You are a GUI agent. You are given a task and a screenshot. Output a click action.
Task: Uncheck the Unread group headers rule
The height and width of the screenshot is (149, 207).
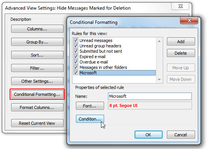click(x=76, y=45)
